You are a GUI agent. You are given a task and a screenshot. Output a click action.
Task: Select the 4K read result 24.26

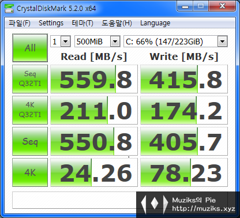94,172
